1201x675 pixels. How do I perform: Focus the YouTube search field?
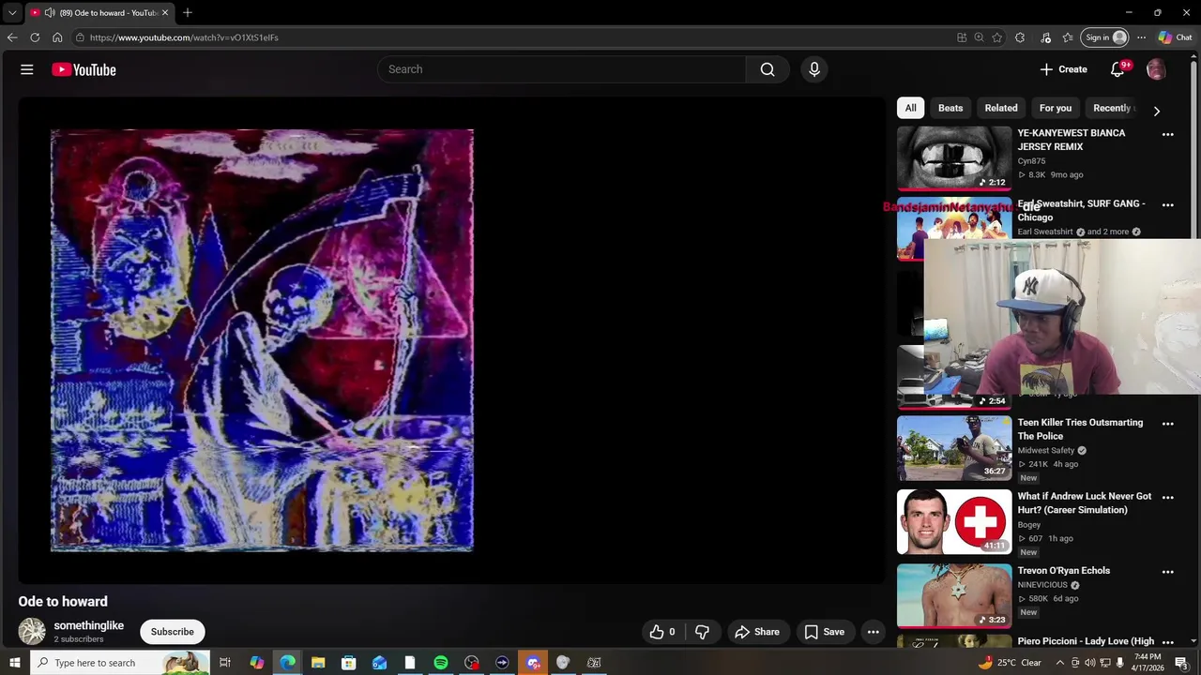(561, 69)
